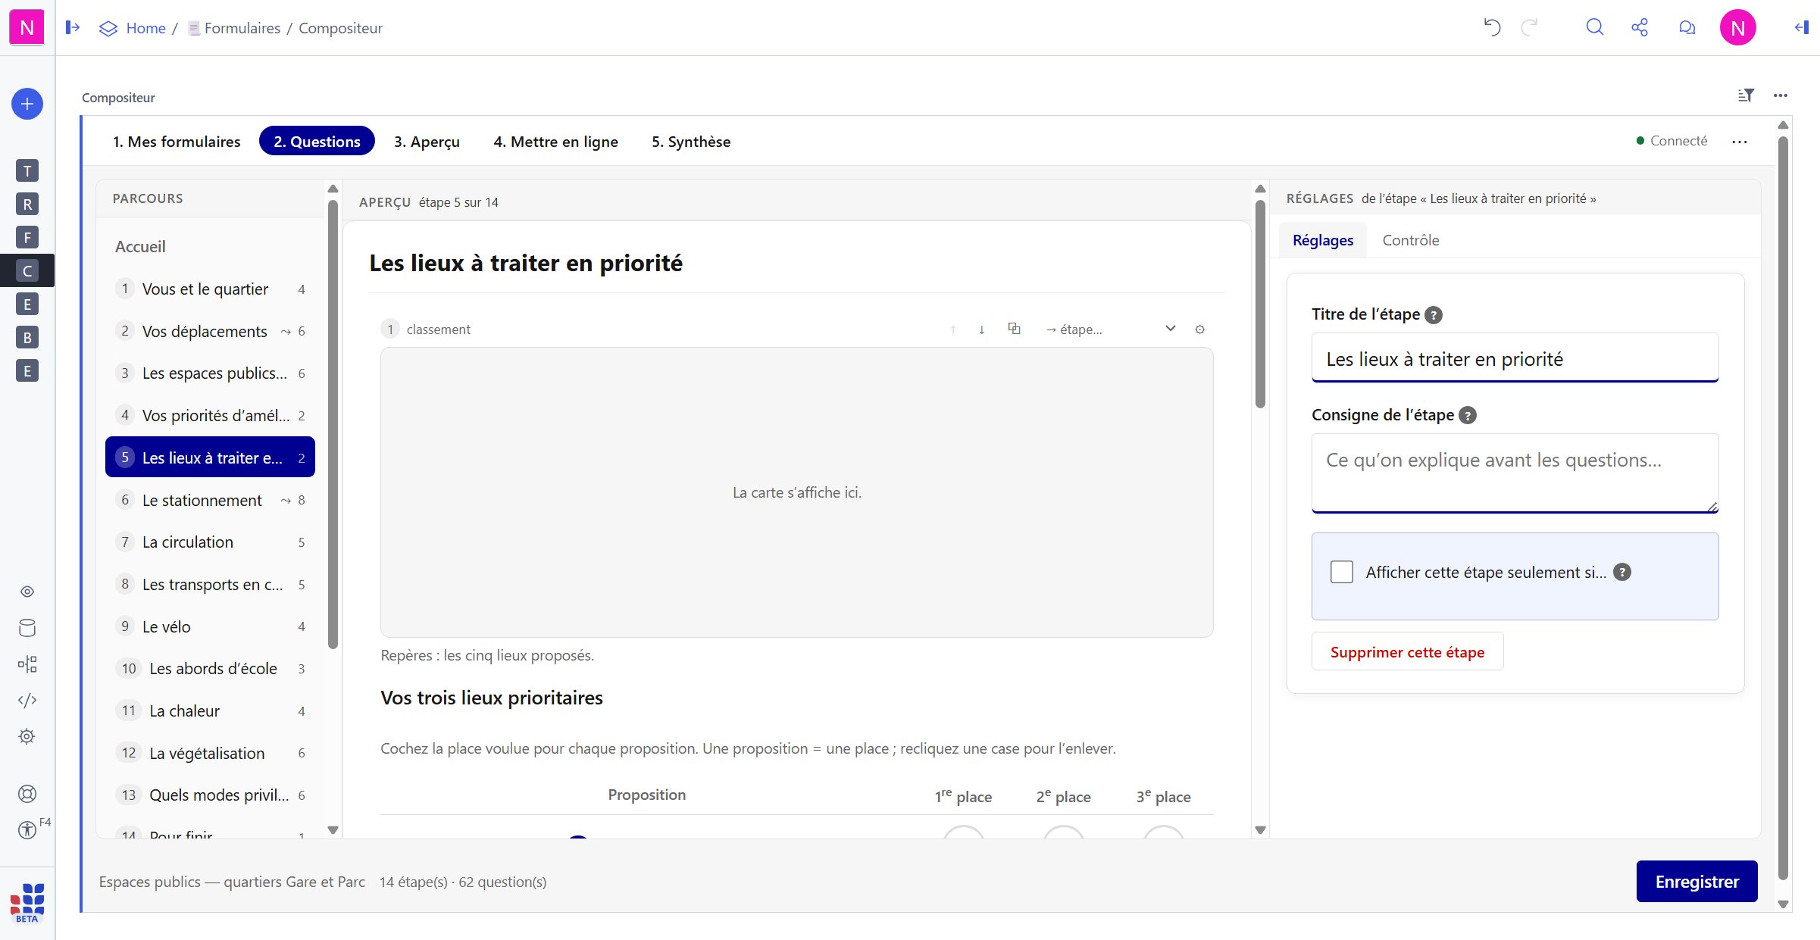Click the undo arrow icon

pyautogui.click(x=1492, y=28)
